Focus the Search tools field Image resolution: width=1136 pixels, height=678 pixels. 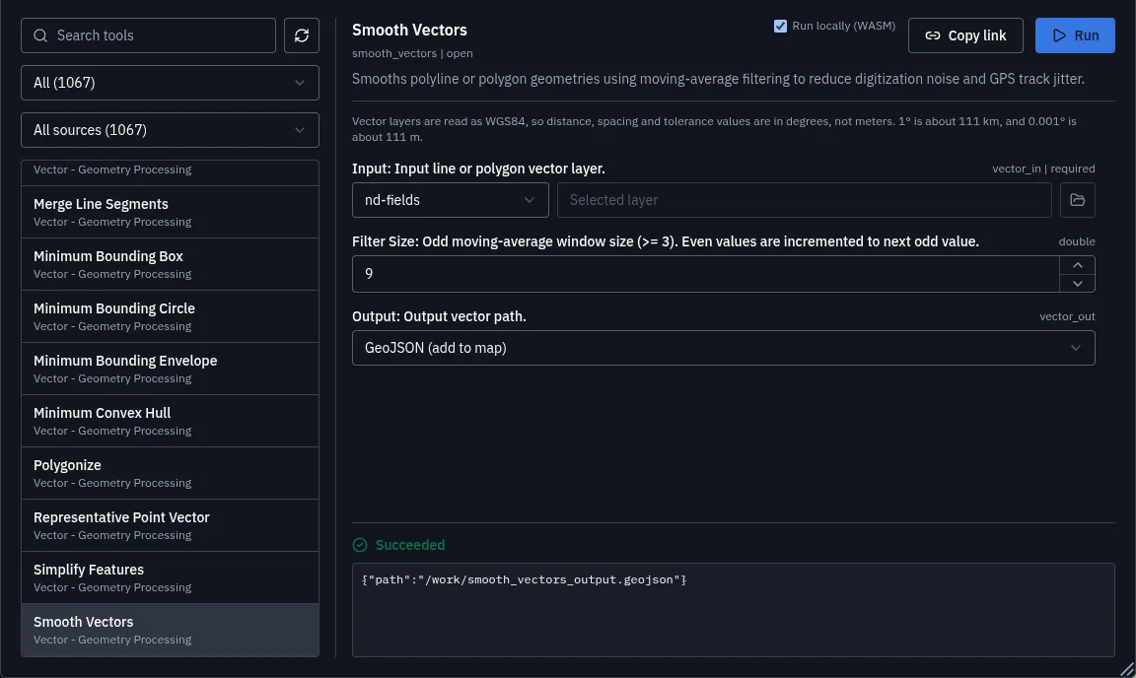click(x=149, y=35)
